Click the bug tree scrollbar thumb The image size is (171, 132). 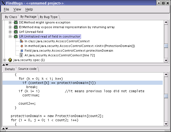pyautogui.click(x=166, y=46)
